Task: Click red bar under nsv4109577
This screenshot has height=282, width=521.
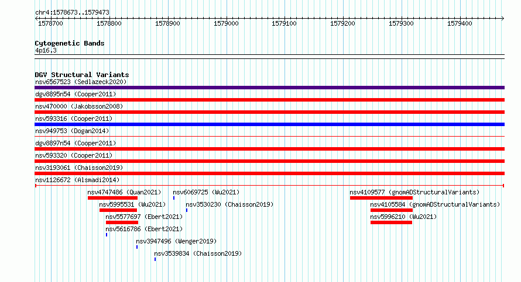Action: pyautogui.click(x=382, y=198)
